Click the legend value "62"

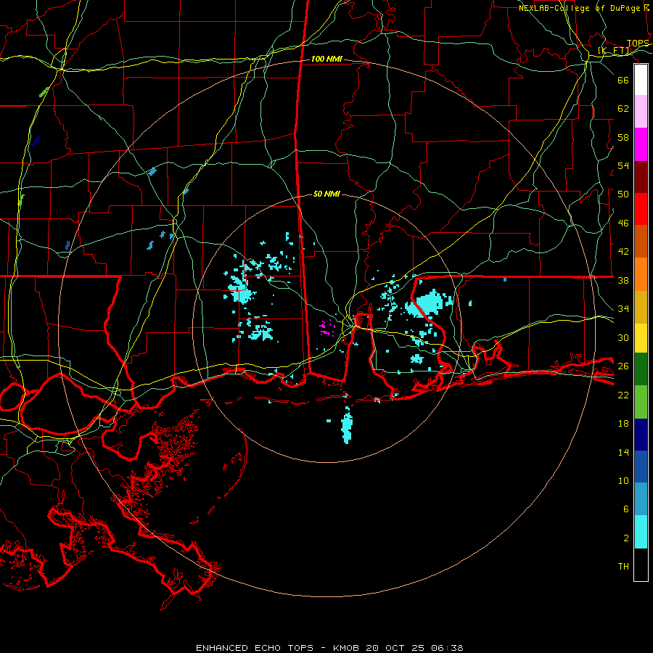pos(623,109)
